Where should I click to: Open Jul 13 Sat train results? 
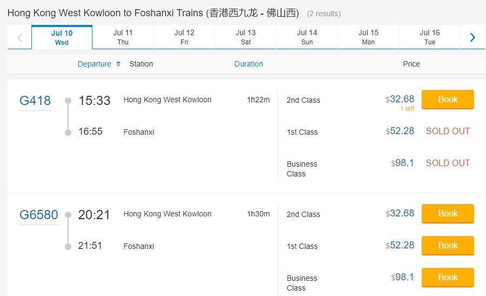tap(245, 37)
